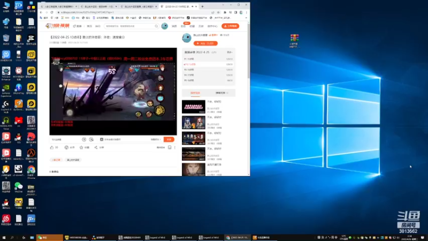Select the related videos tab in sidebar
Screen dimensions: 428x241
[x=195, y=93]
